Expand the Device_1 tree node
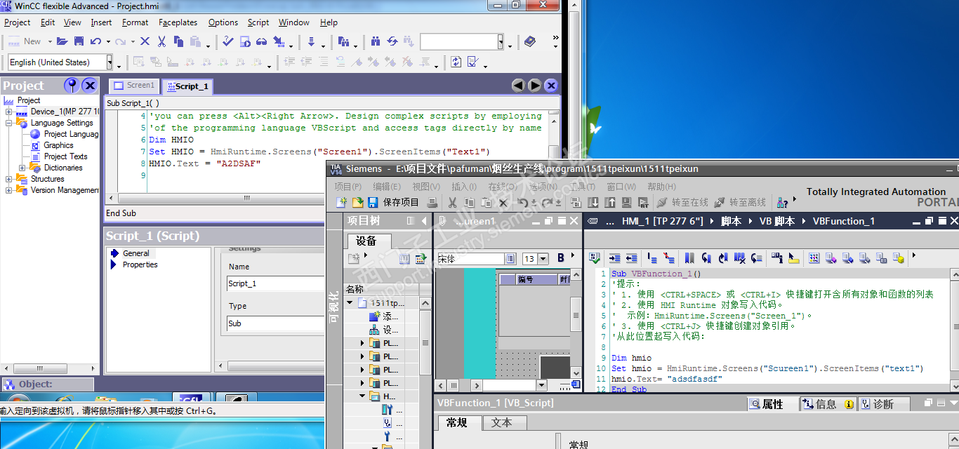 [x=9, y=112]
